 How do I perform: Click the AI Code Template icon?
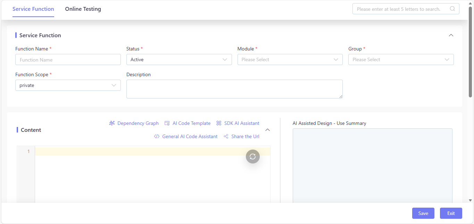[167, 123]
